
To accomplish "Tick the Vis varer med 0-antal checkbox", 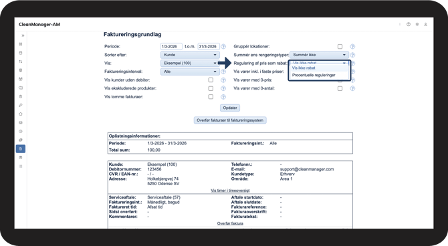I will (x=340, y=88).
